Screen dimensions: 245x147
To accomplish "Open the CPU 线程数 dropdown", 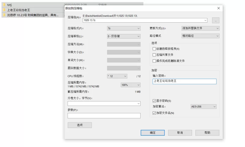I will click(x=117, y=76).
